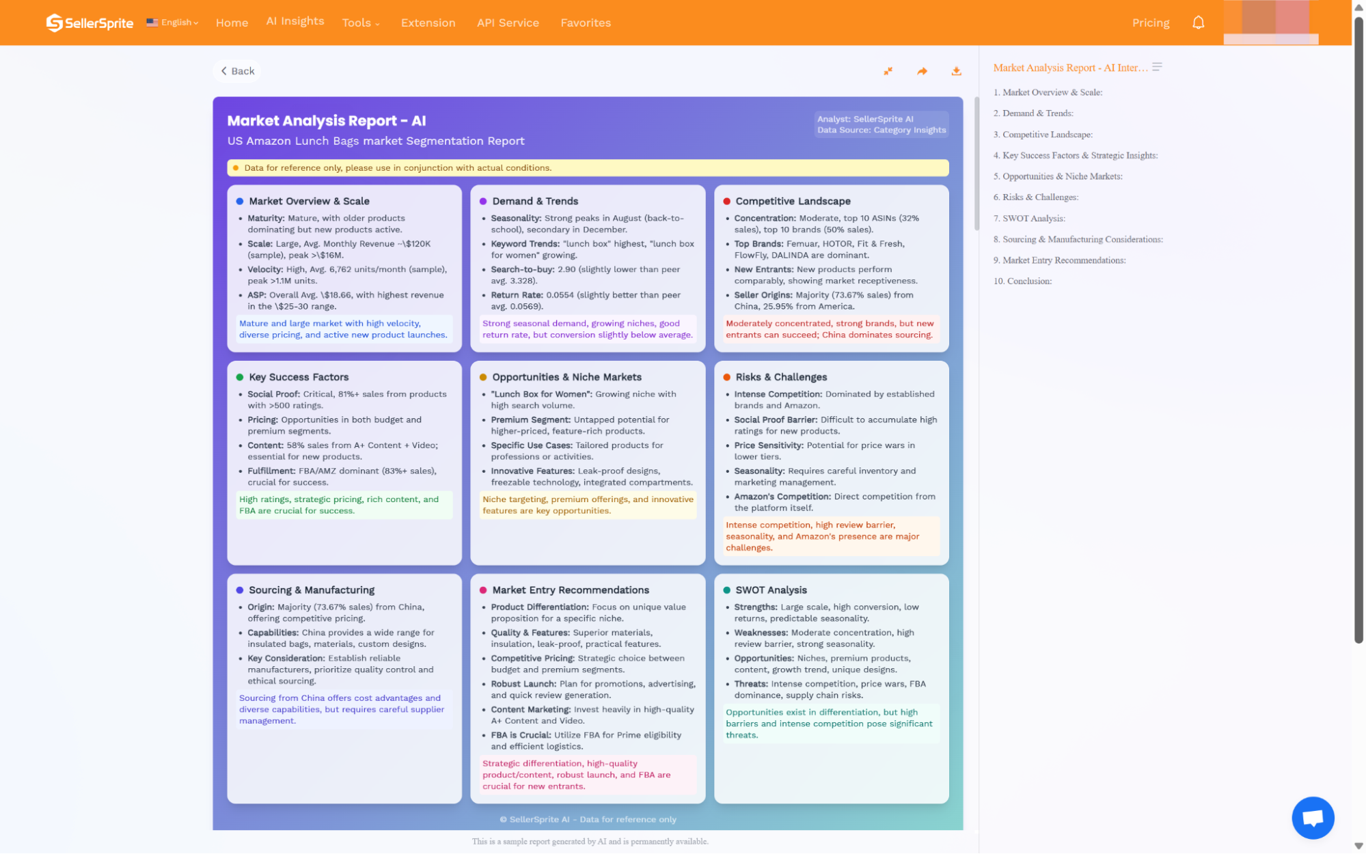Go to the Pricing page

pos(1150,23)
